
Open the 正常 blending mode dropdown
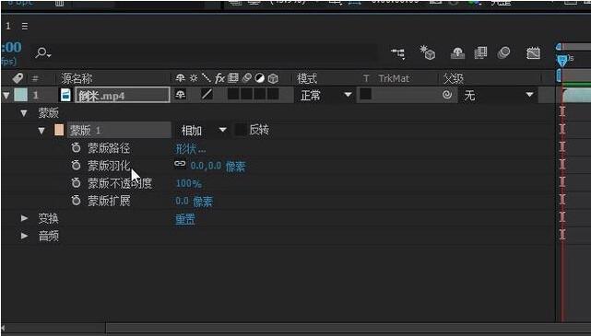(x=325, y=95)
